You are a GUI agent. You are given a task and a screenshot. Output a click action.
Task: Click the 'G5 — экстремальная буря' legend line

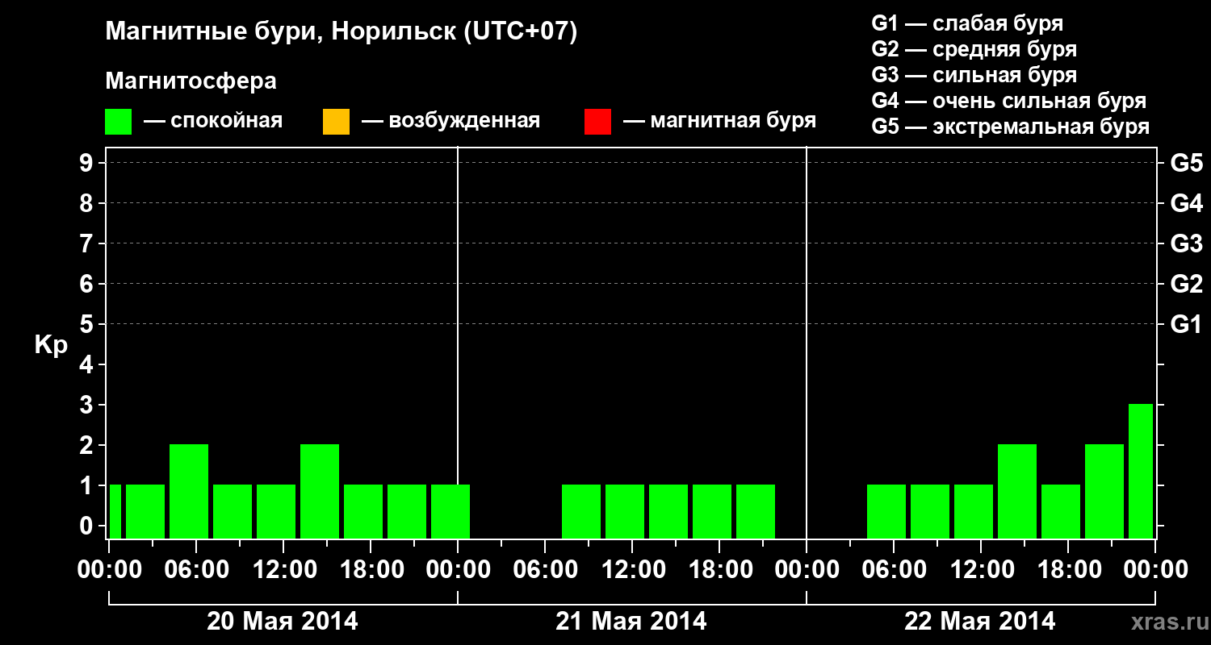point(1011,127)
